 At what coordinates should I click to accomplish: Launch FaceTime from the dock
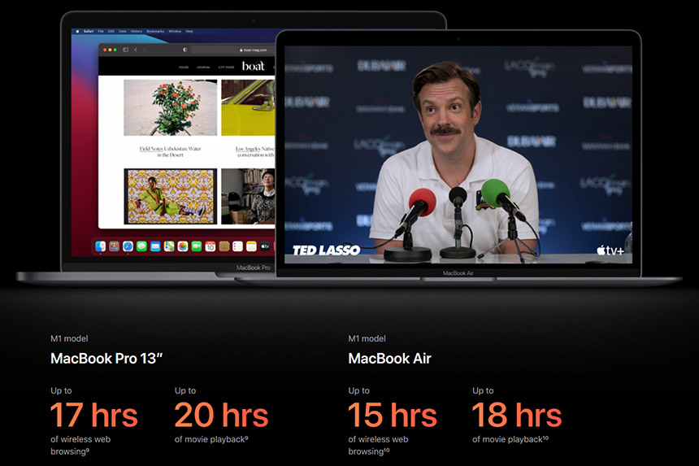coord(197,246)
